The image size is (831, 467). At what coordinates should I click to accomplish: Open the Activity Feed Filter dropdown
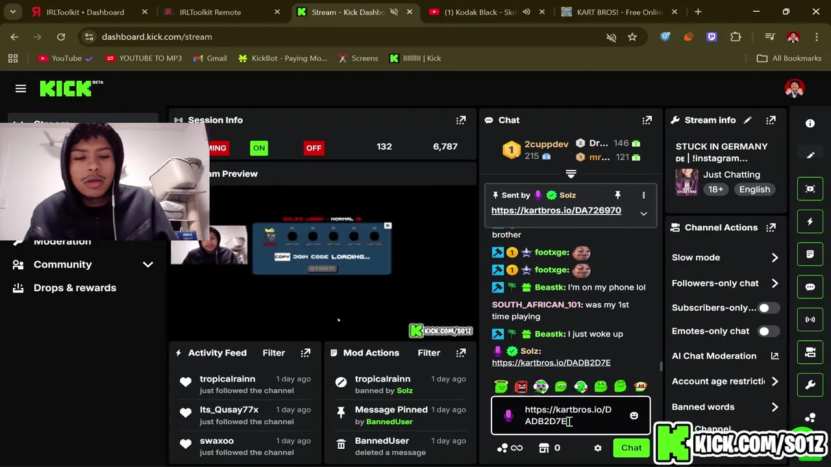[x=274, y=353]
